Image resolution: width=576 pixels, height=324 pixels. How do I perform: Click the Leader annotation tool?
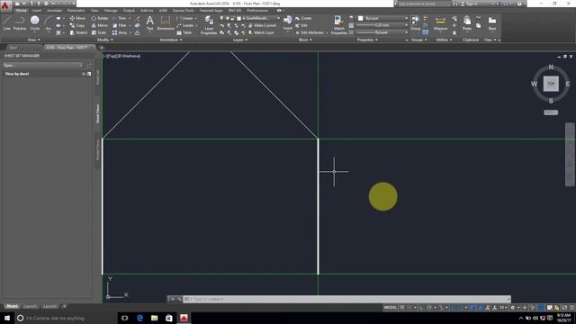point(185,25)
